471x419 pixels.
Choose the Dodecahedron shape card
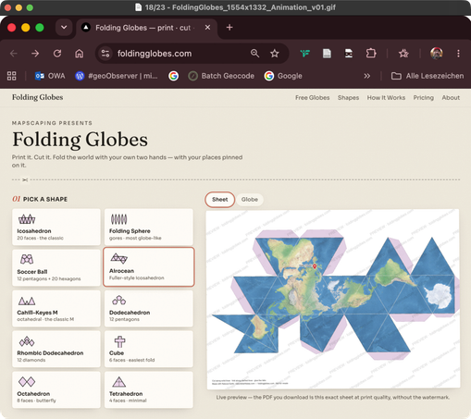click(x=149, y=308)
